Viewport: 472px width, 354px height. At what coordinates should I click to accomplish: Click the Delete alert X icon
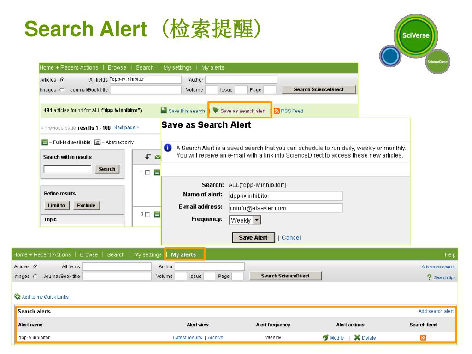click(x=357, y=337)
